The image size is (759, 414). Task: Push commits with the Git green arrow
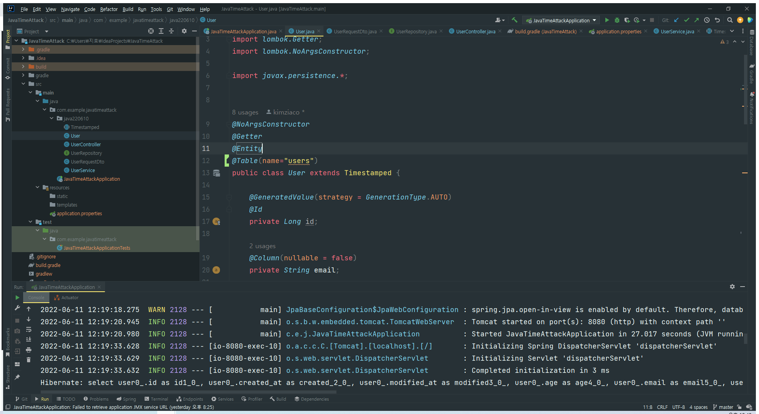click(x=696, y=20)
